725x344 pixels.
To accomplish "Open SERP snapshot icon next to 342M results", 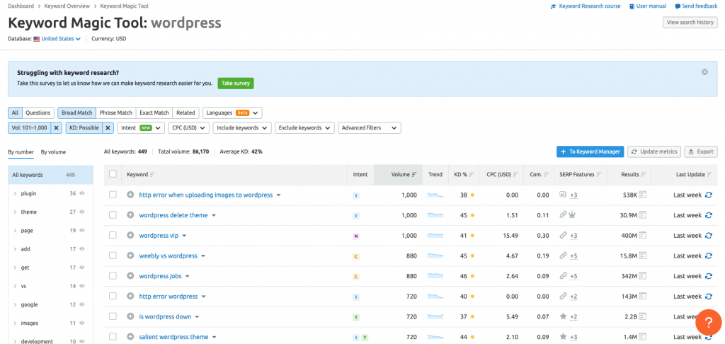I will [642, 276].
